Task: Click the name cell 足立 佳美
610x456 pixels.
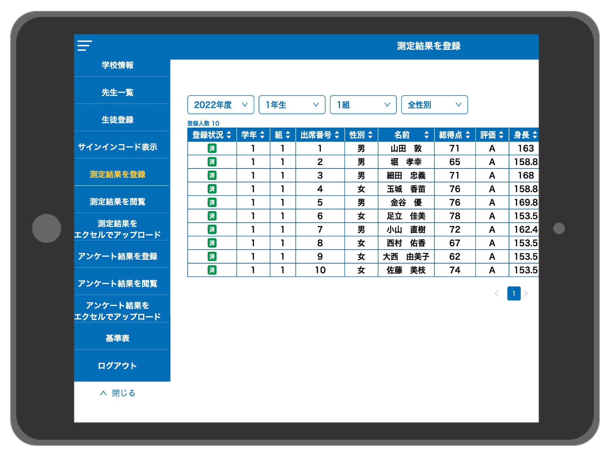Action: pyautogui.click(x=406, y=216)
